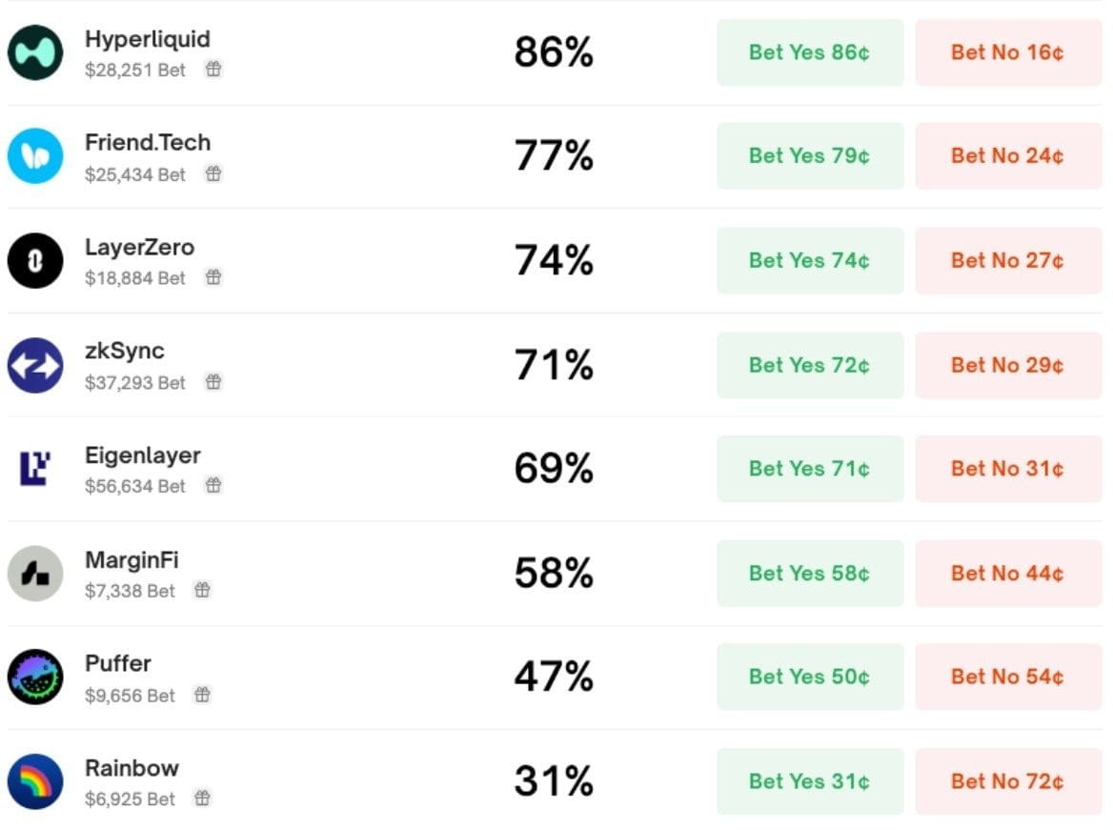Choose Bet No 29¢ on zkSync
1113x830 pixels.
click(1007, 365)
